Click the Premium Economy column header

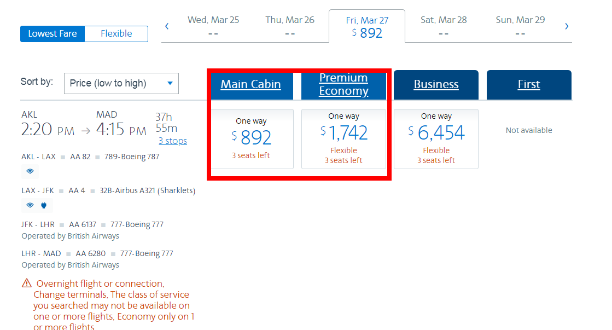pyautogui.click(x=343, y=84)
